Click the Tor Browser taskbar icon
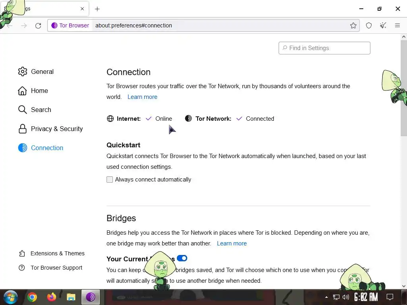The image size is (407, 305). tap(91, 297)
